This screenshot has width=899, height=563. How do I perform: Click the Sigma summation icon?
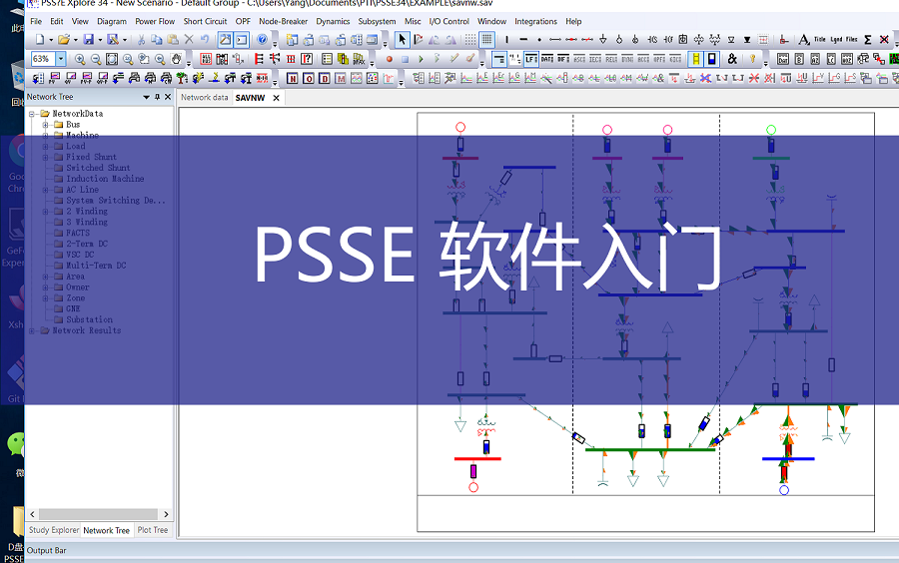click(868, 39)
